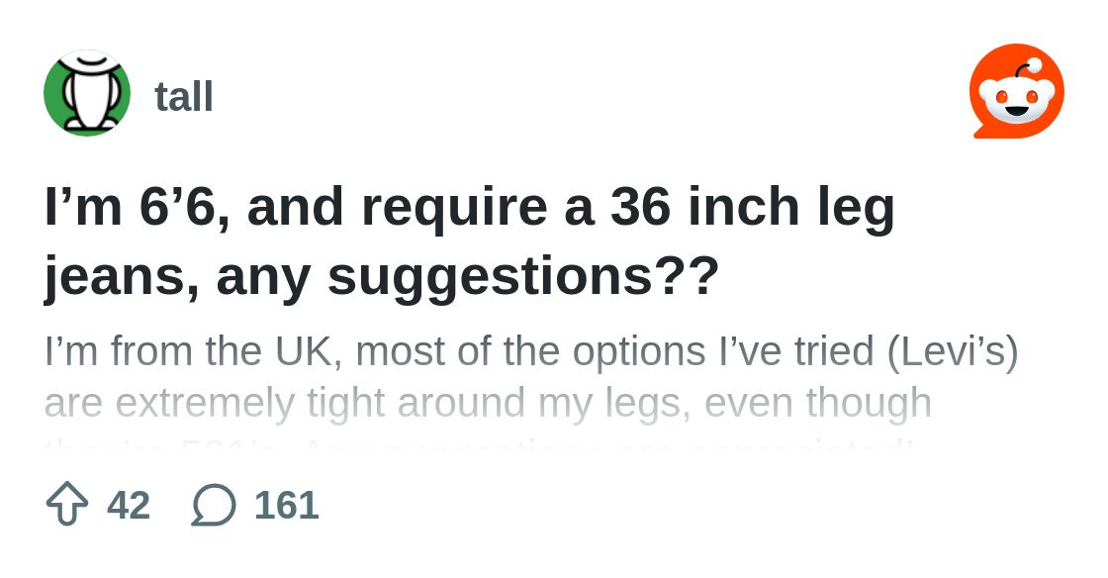Upvote the post with the arrow icon
The image size is (1108, 578).
click(67, 505)
